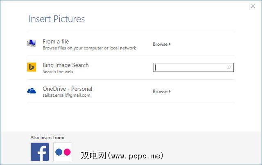
Task: Browse OneDrive - Personal for pictures
Action: pyautogui.click(x=160, y=91)
